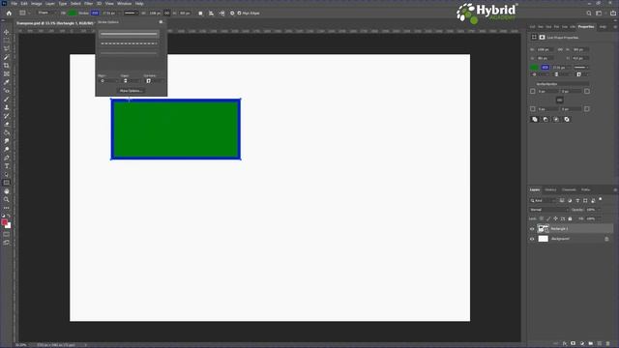Click Exclude Overlapping Shapes icon in Properties
This screenshot has width=619, height=348.
tap(567, 119)
